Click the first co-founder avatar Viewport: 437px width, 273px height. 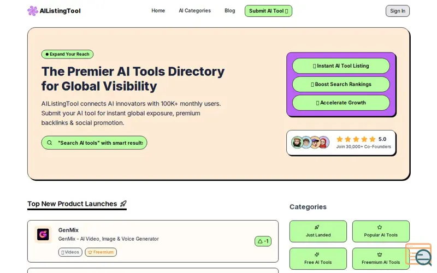[297, 143]
